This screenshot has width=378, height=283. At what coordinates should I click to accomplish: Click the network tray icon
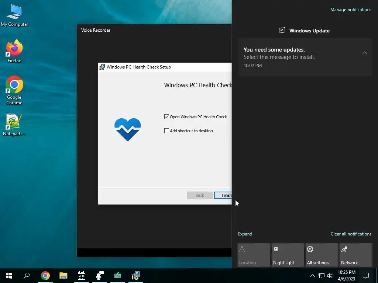pyautogui.click(x=322, y=276)
